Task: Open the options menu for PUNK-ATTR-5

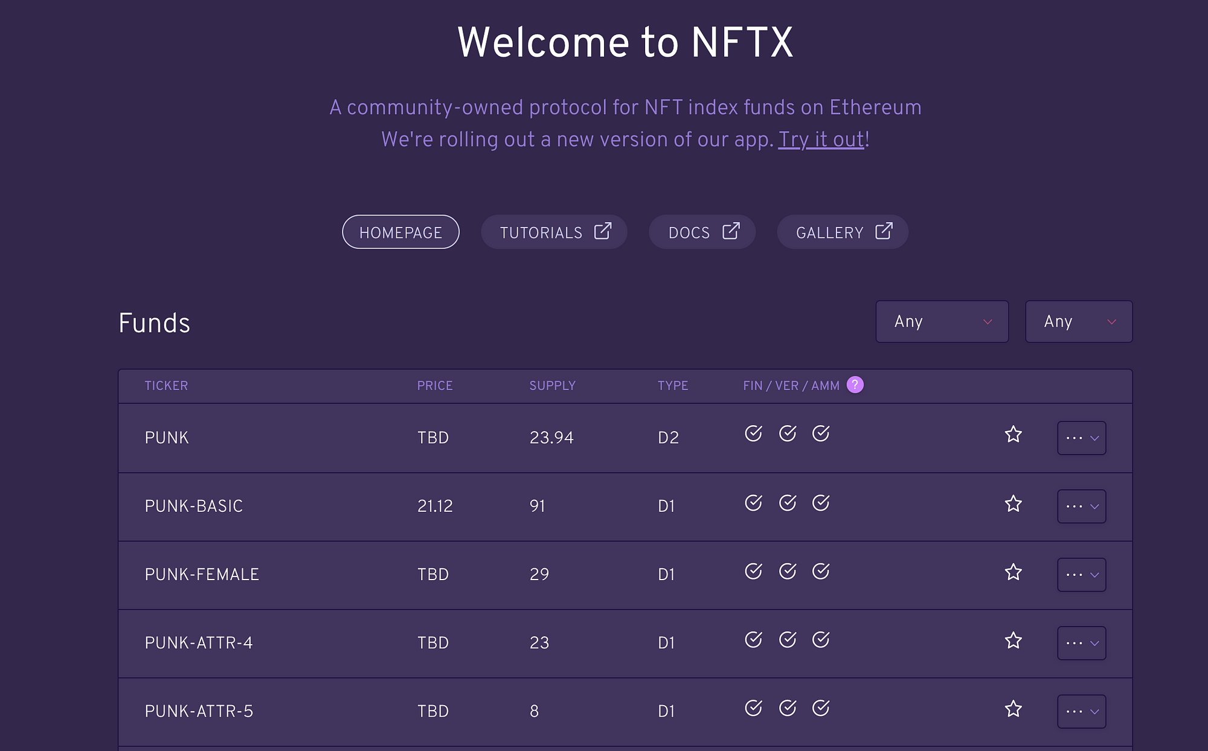Action: (x=1081, y=711)
